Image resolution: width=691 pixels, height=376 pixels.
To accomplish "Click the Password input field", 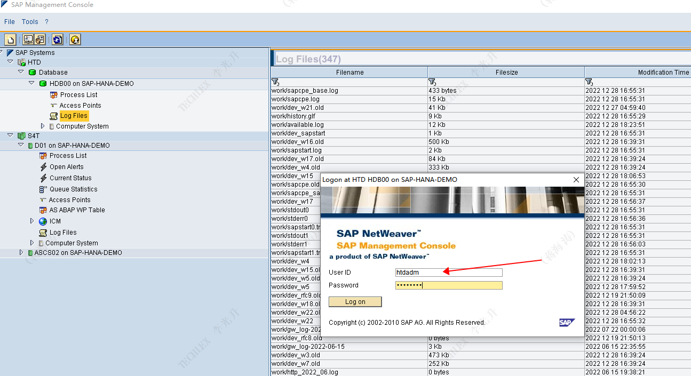I will (x=449, y=285).
